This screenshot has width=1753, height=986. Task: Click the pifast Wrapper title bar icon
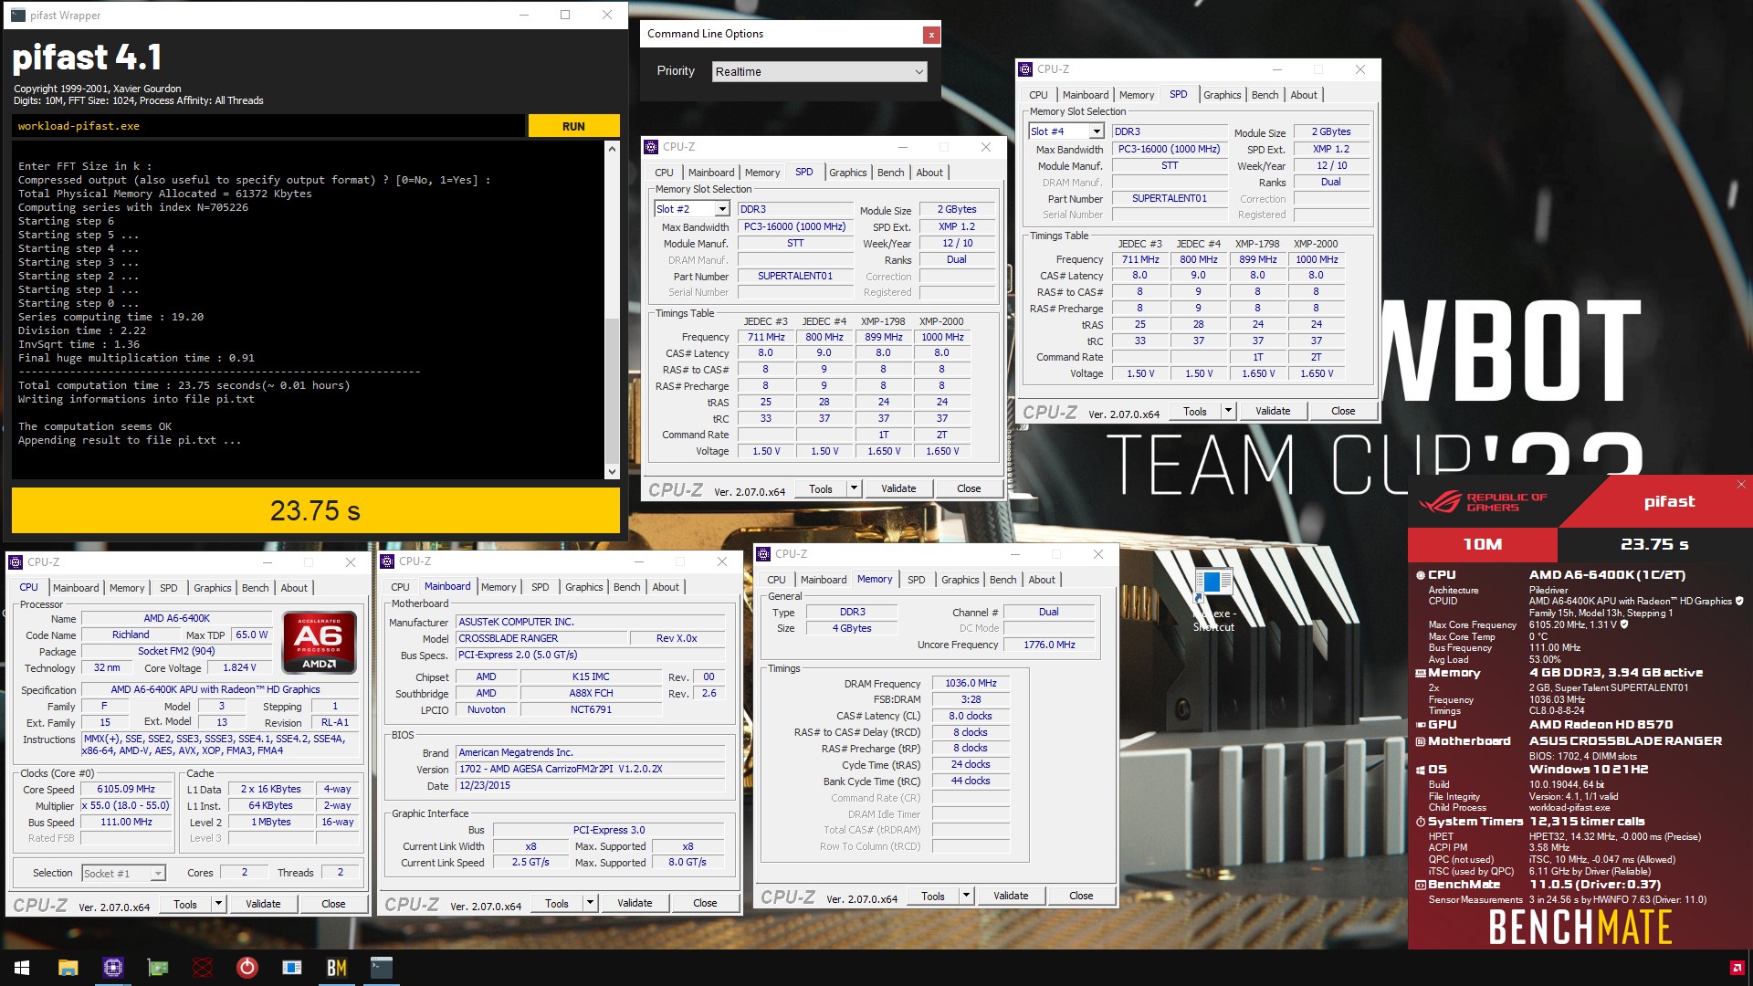(18, 16)
